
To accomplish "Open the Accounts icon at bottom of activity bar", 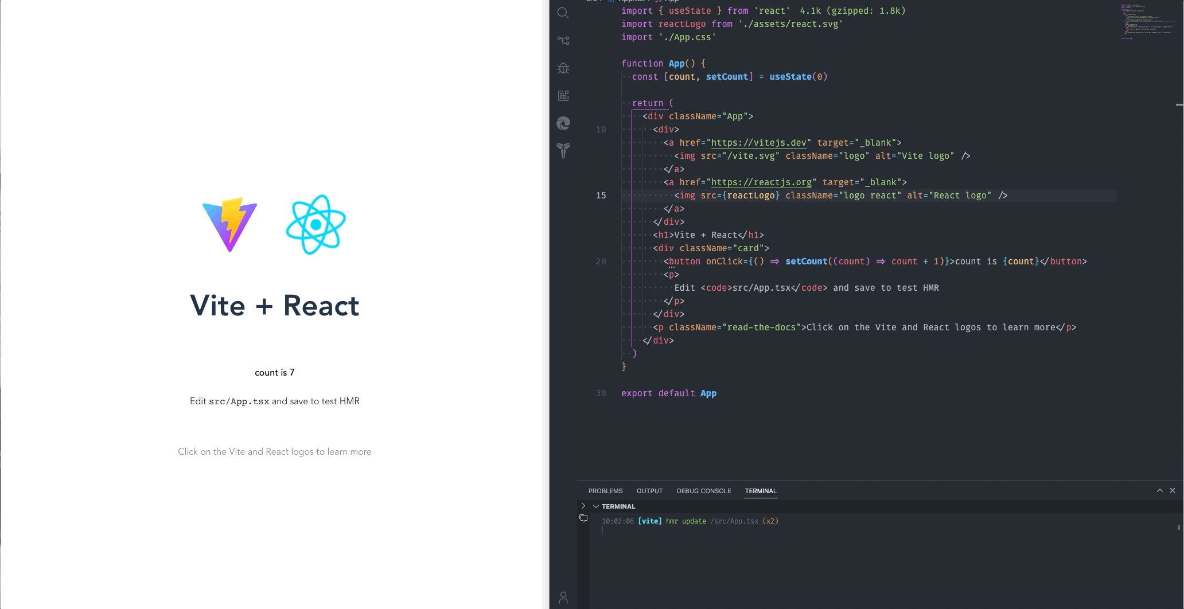I will [x=563, y=598].
